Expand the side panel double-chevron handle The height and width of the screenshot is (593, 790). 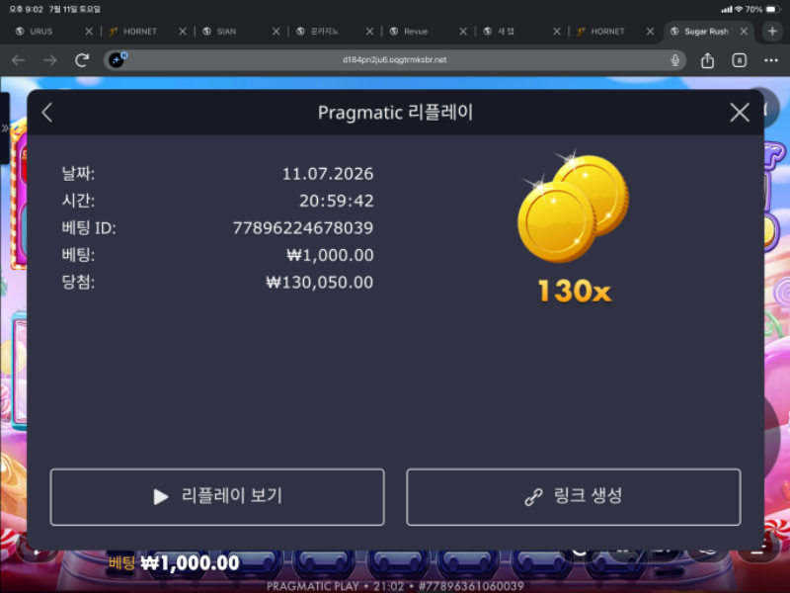click(x=5, y=128)
